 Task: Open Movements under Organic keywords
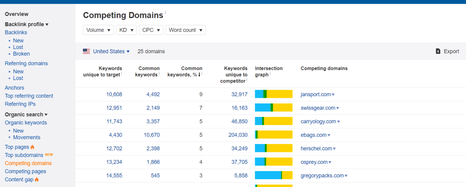(x=27, y=137)
